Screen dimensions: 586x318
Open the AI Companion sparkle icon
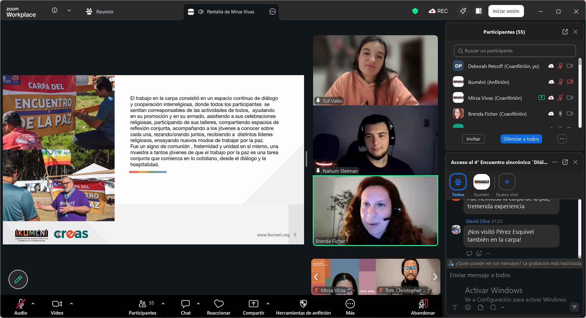tap(463, 11)
